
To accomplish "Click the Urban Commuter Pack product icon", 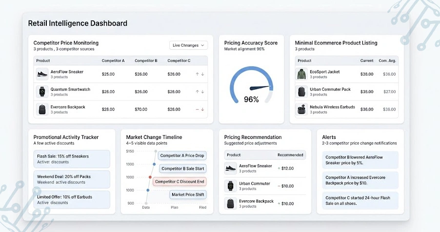I will point(301,92).
